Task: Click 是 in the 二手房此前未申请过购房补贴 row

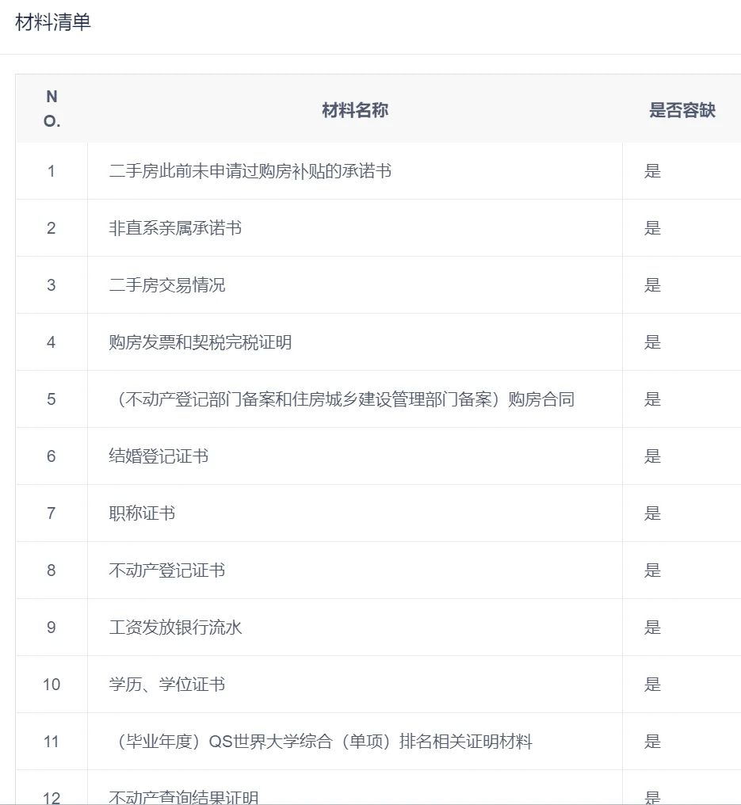Action: (652, 171)
